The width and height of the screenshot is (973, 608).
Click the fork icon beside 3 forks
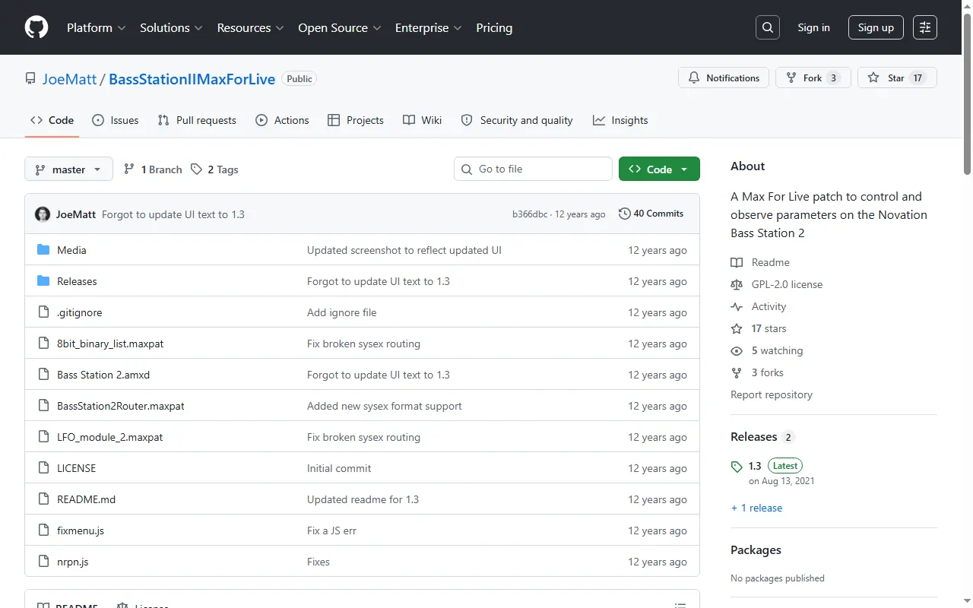point(737,372)
